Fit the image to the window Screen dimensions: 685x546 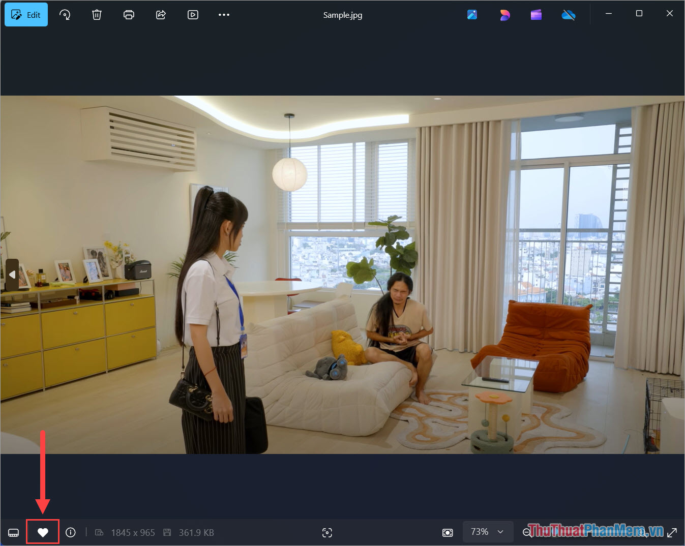coord(447,532)
